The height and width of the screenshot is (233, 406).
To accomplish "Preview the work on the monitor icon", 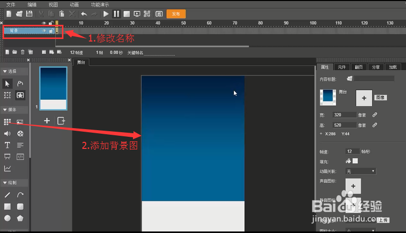I will (137, 14).
